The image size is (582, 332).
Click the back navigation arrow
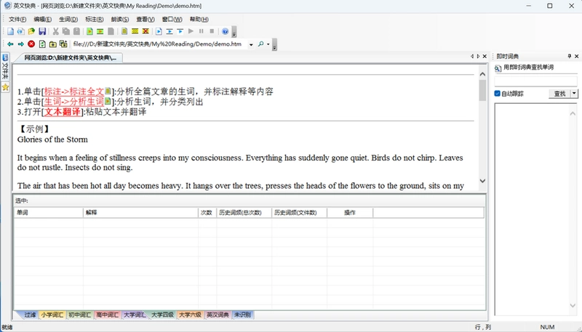[10, 44]
